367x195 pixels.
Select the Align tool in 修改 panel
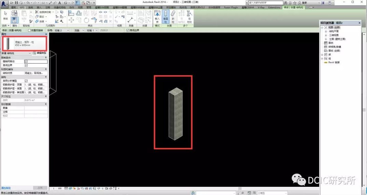[71, 13]
